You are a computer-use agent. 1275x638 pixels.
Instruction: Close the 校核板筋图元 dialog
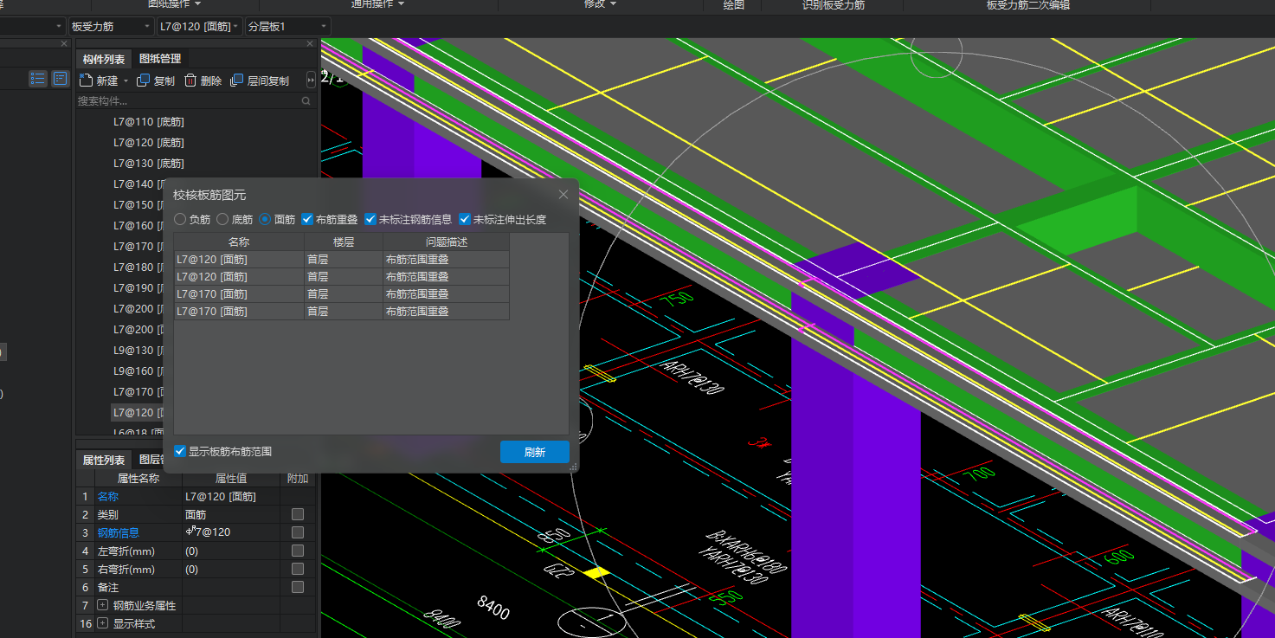click(563, 195)
